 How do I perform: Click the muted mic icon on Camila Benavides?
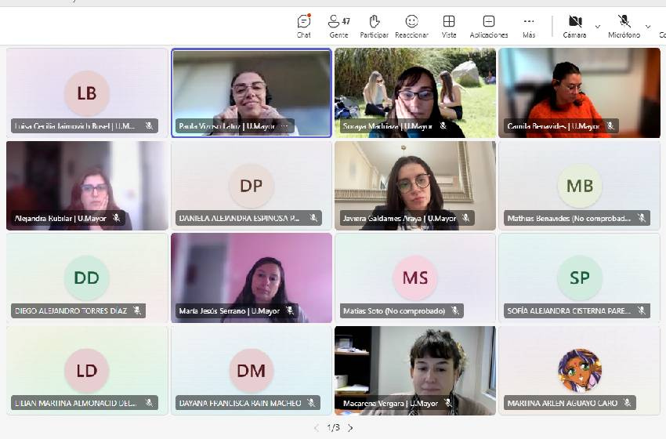point(610,125)
